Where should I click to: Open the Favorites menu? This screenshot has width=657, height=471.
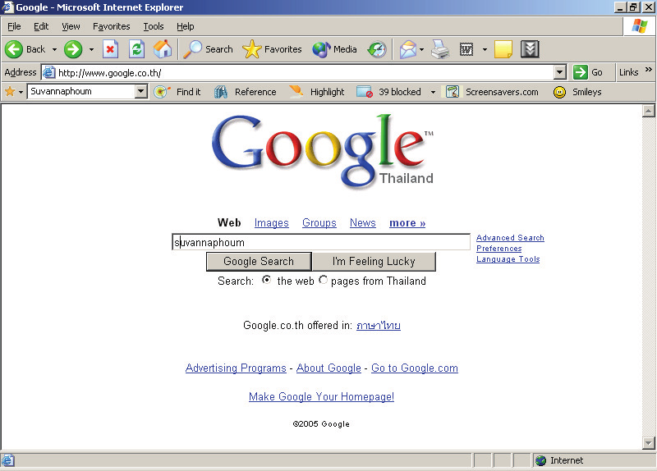pyautogui.click(x=112, y=26)
